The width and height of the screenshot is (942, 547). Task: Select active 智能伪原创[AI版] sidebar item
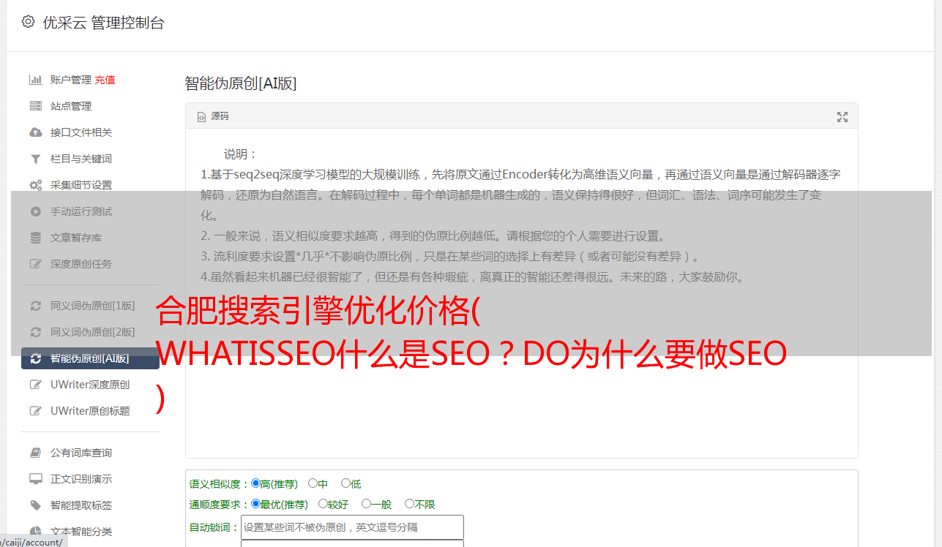point(90,358)
